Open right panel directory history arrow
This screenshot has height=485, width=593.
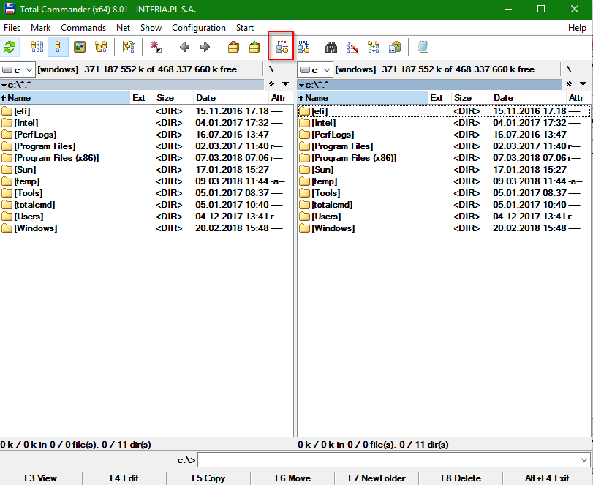[583, 84]
